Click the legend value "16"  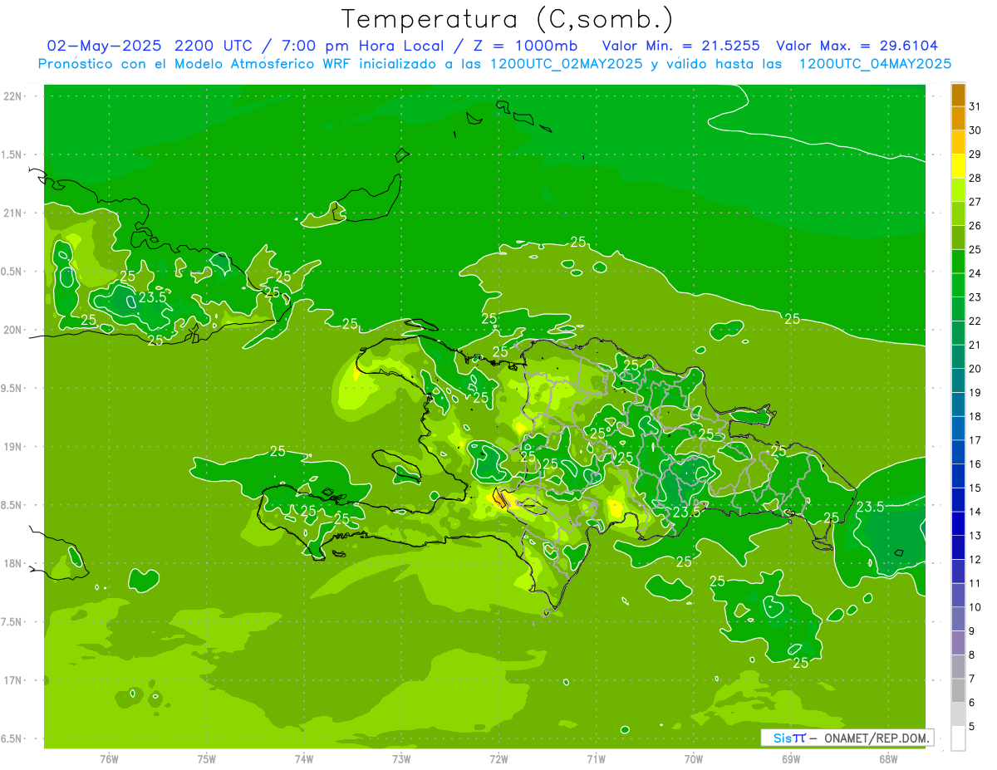pyautogui.click(x=975, y=464)
